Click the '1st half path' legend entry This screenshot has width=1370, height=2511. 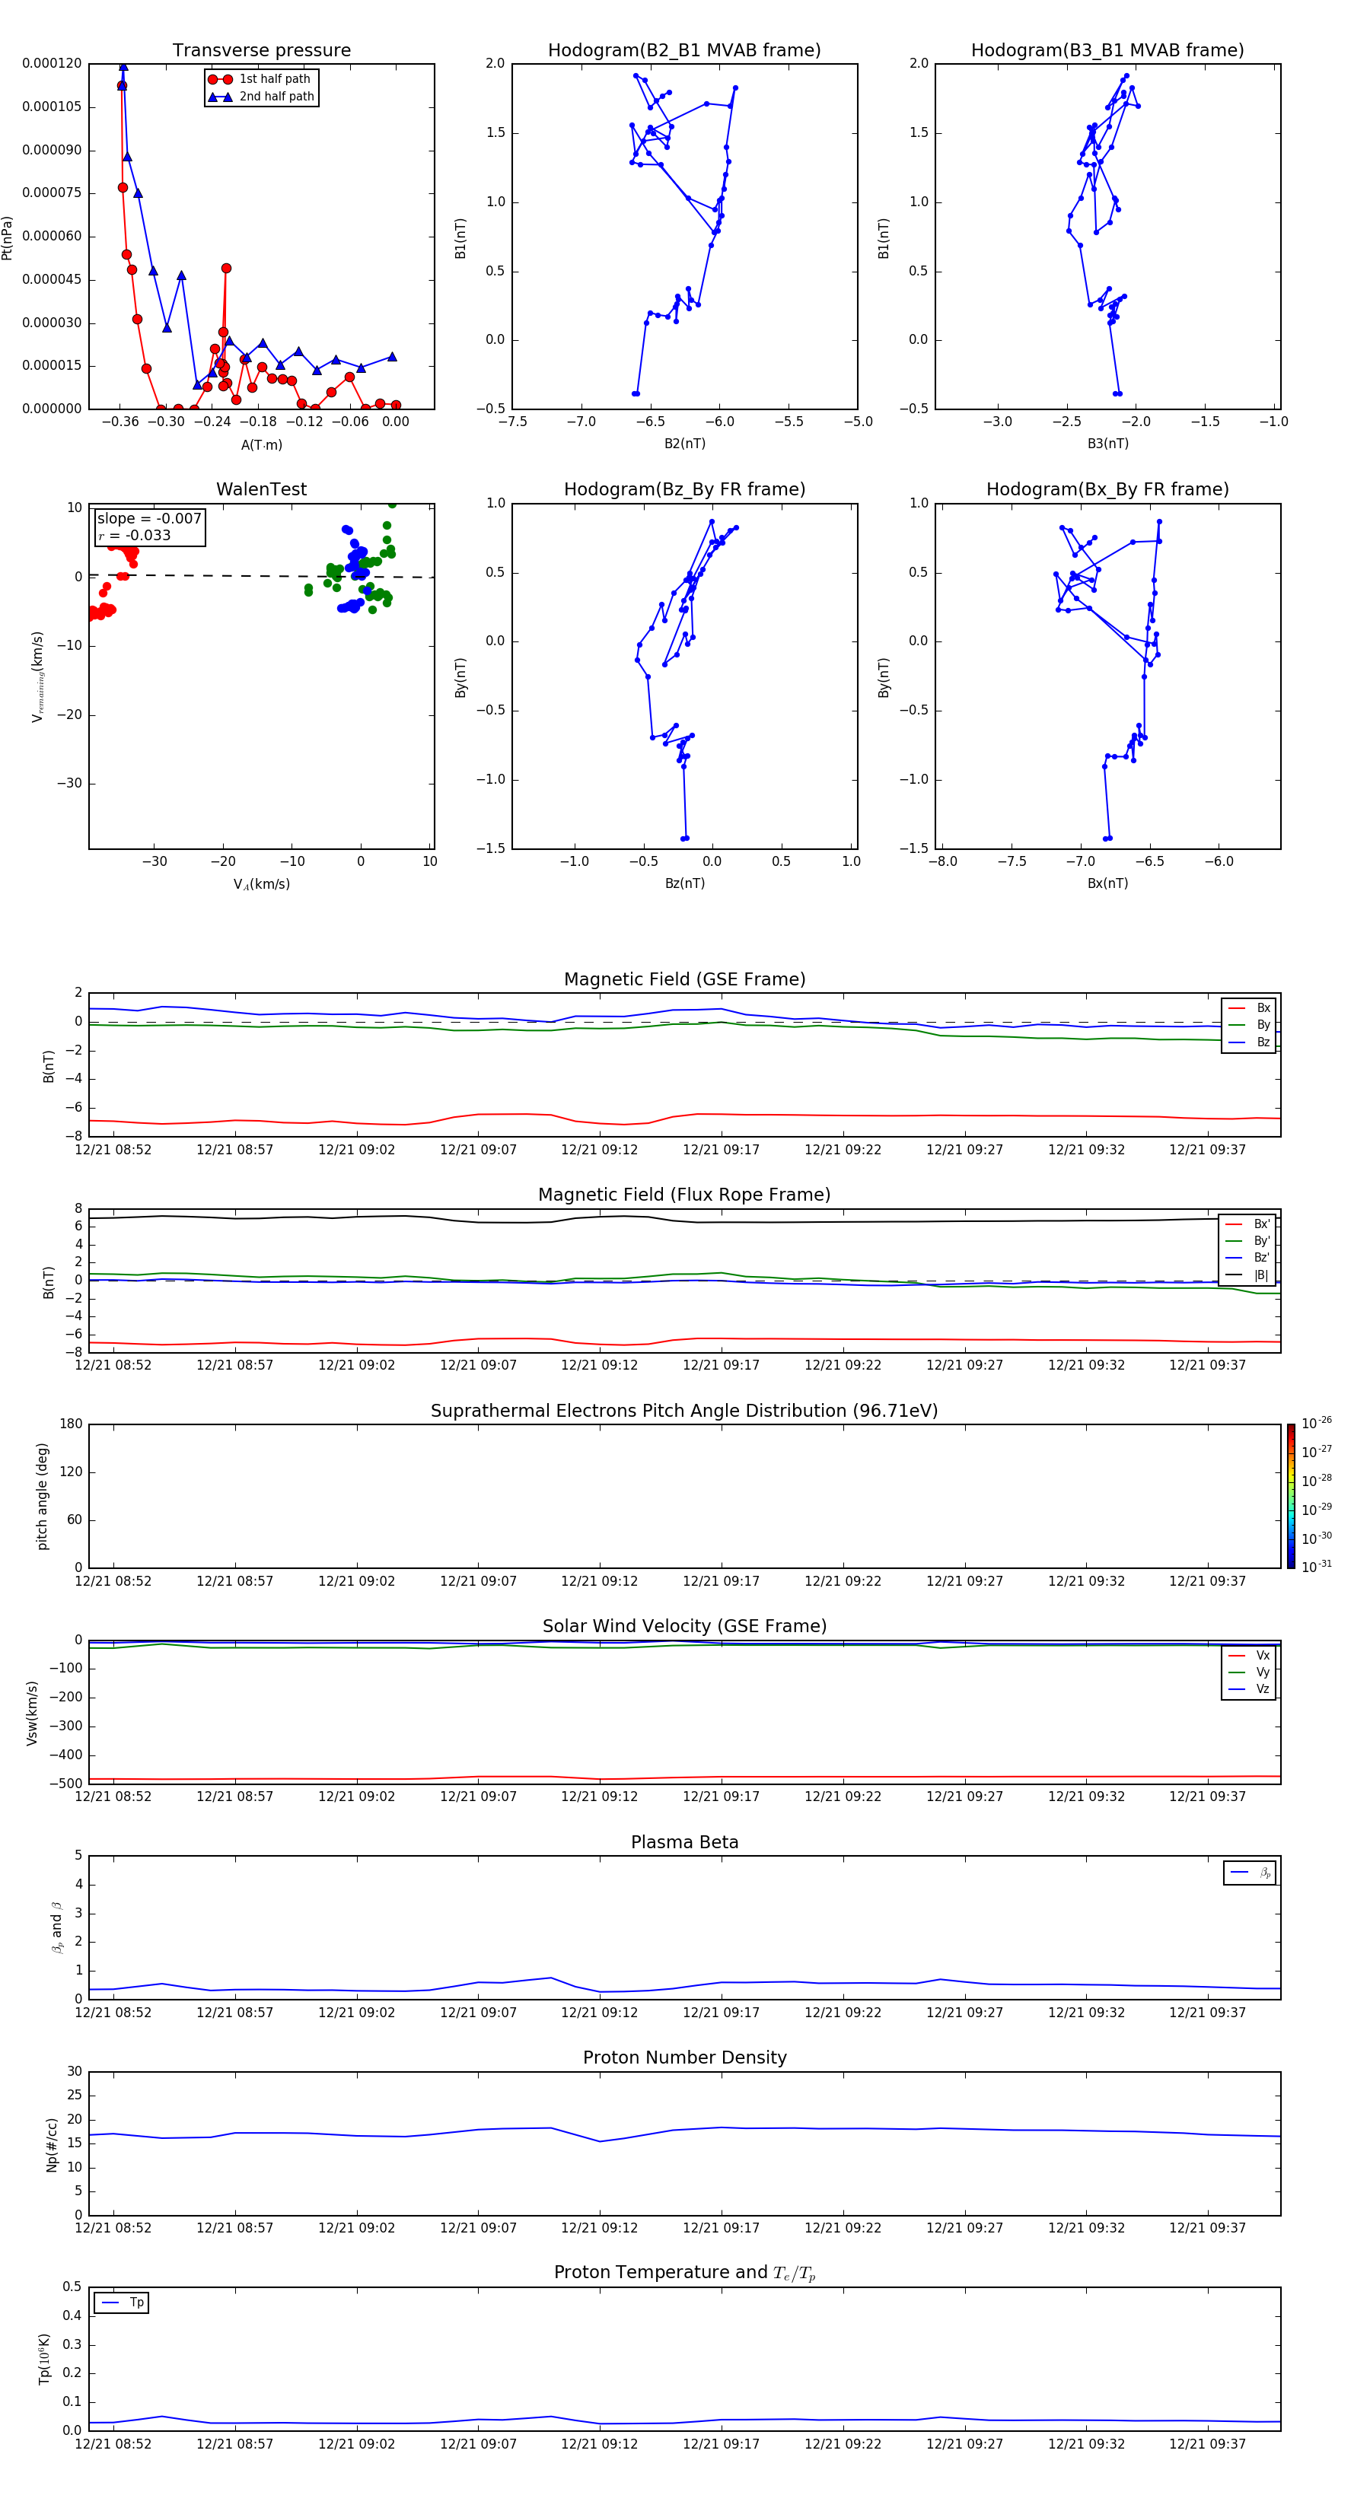click(x=260, y=79)
